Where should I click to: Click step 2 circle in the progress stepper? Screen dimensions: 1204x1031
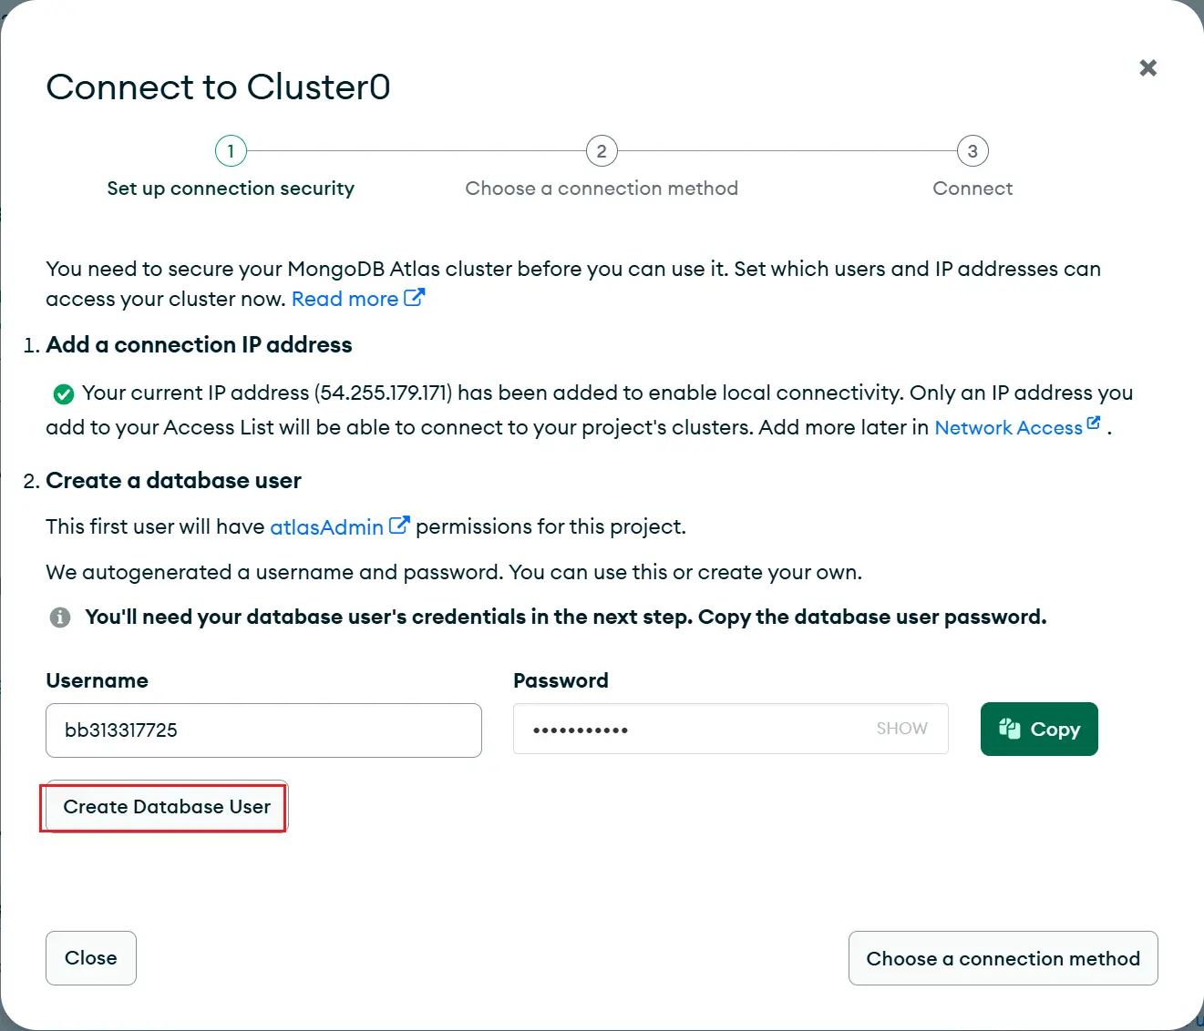pyautogui.click(x=602, y=151)
